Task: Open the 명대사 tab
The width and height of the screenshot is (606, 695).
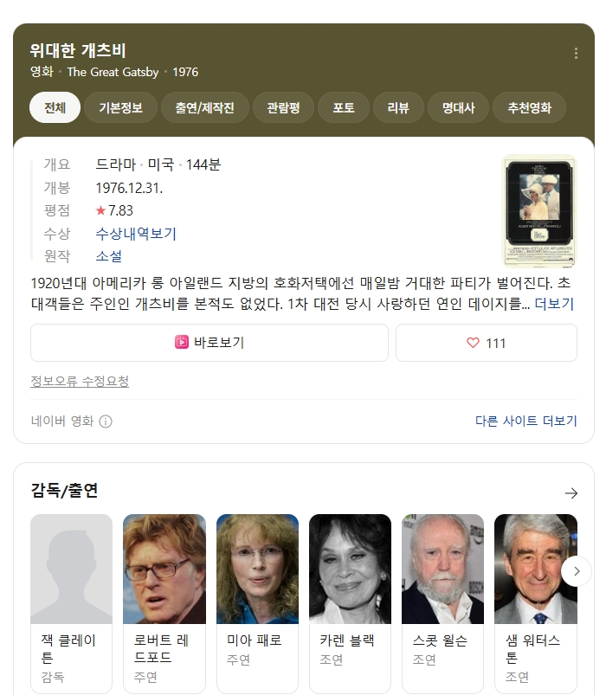Action: 458,107
